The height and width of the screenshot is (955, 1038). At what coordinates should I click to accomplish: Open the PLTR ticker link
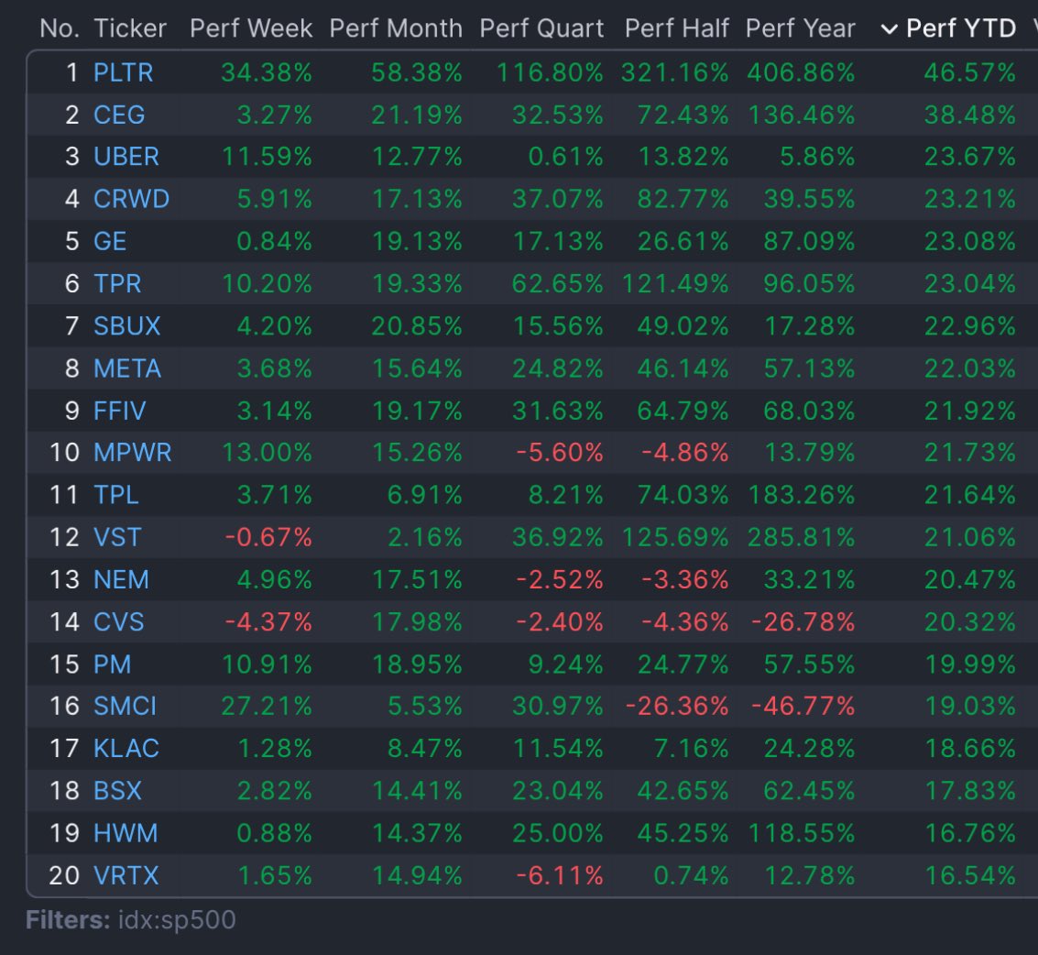tap(123, 72)
